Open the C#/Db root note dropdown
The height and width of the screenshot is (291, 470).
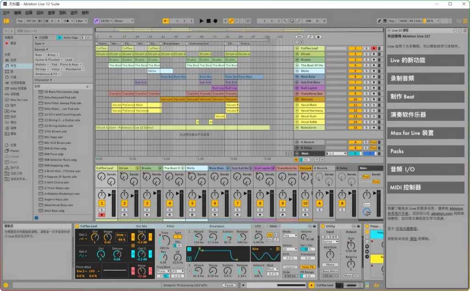click(x=106, y=20)
